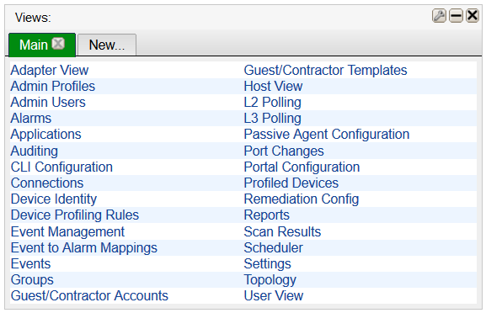Go to Admin Profiles
Screen dimensions: 486x313
(x=53, y=86)
